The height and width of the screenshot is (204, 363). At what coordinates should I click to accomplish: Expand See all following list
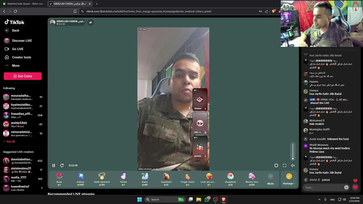pyautogui.click(x=9, y=141)
